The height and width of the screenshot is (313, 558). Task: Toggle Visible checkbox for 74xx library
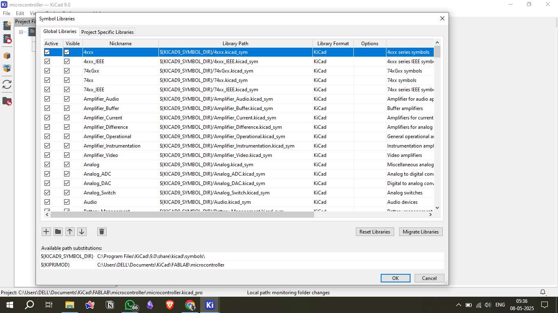[x=67, y=80]
